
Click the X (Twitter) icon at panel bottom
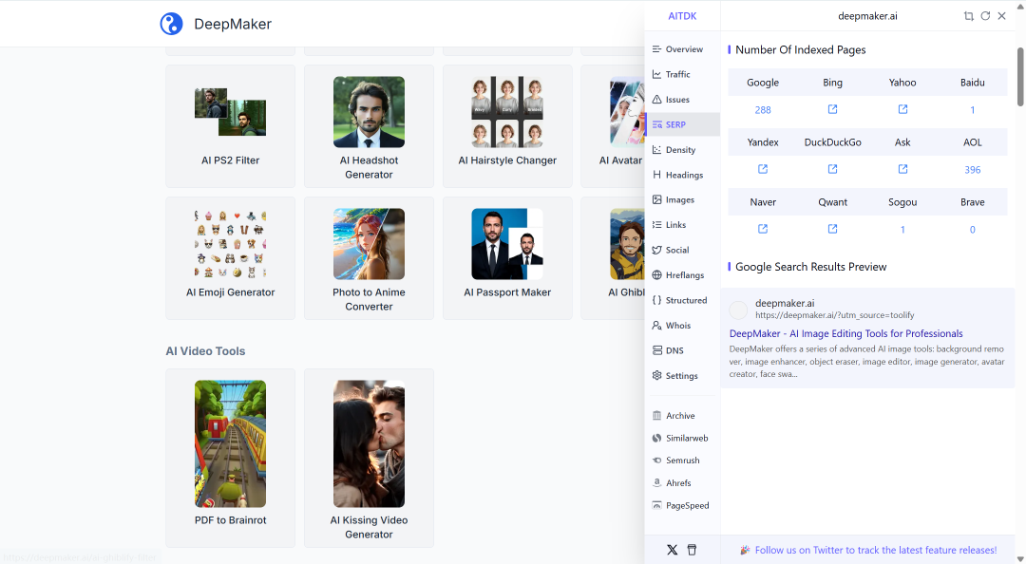[x=672, y=550]
